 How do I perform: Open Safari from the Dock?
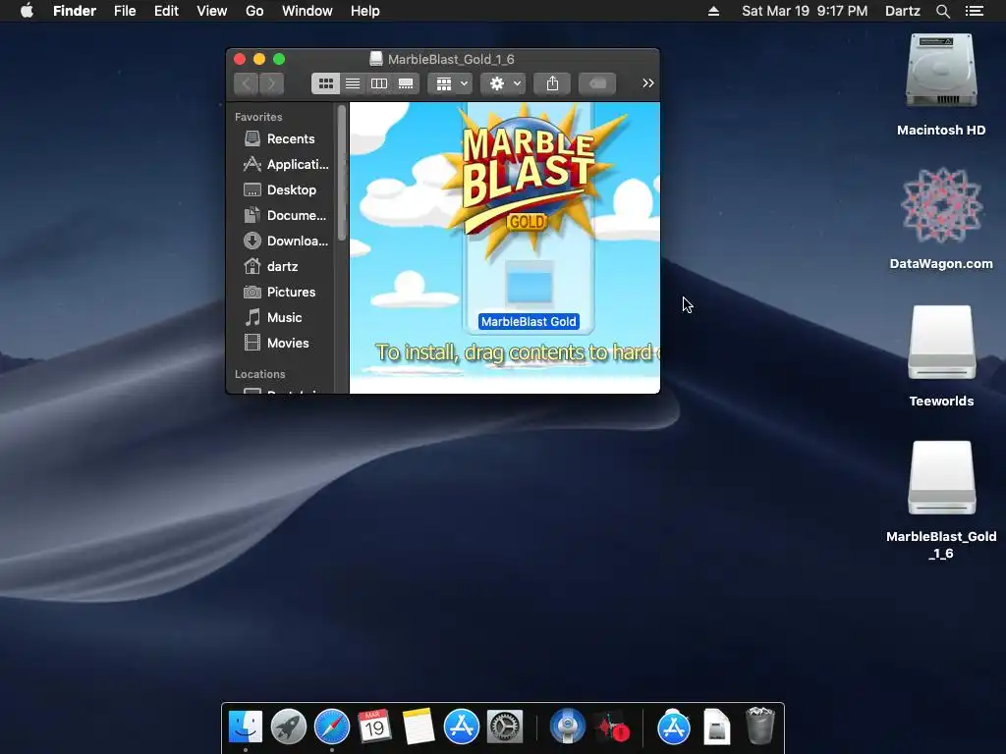point(332,727)
